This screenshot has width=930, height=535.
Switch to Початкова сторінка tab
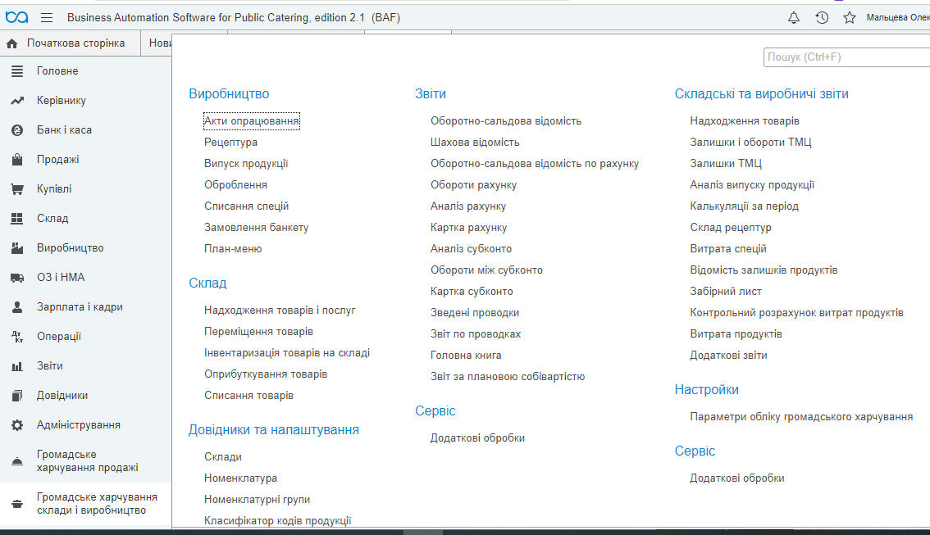pos(70,43)
